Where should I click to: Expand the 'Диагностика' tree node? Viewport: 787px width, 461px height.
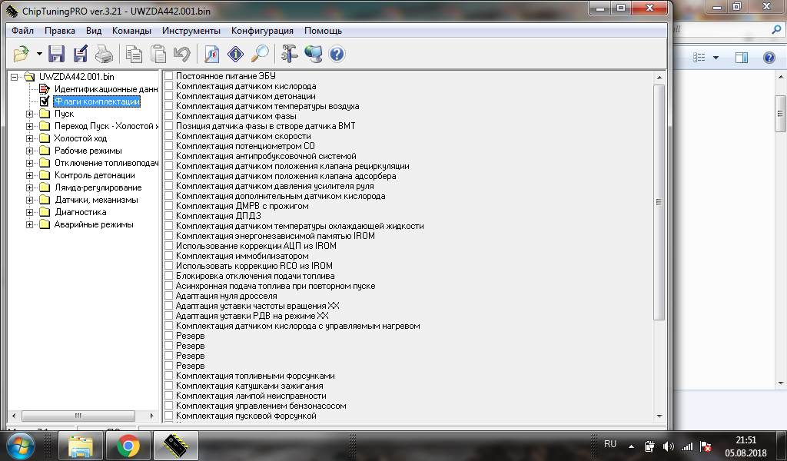30,212
